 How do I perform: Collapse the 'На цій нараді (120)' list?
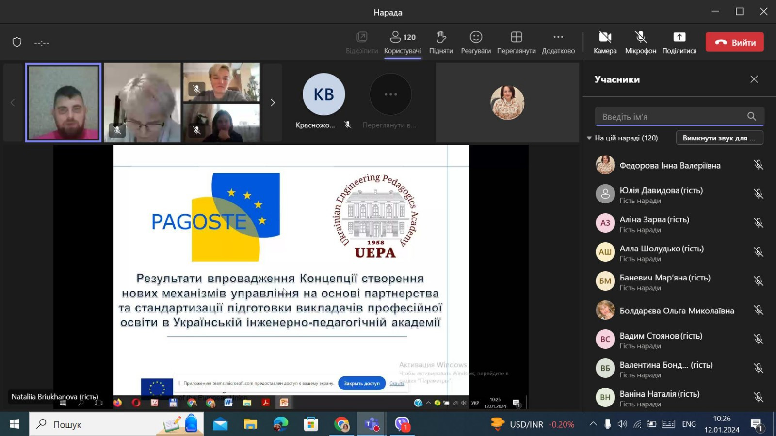(589, 138)
